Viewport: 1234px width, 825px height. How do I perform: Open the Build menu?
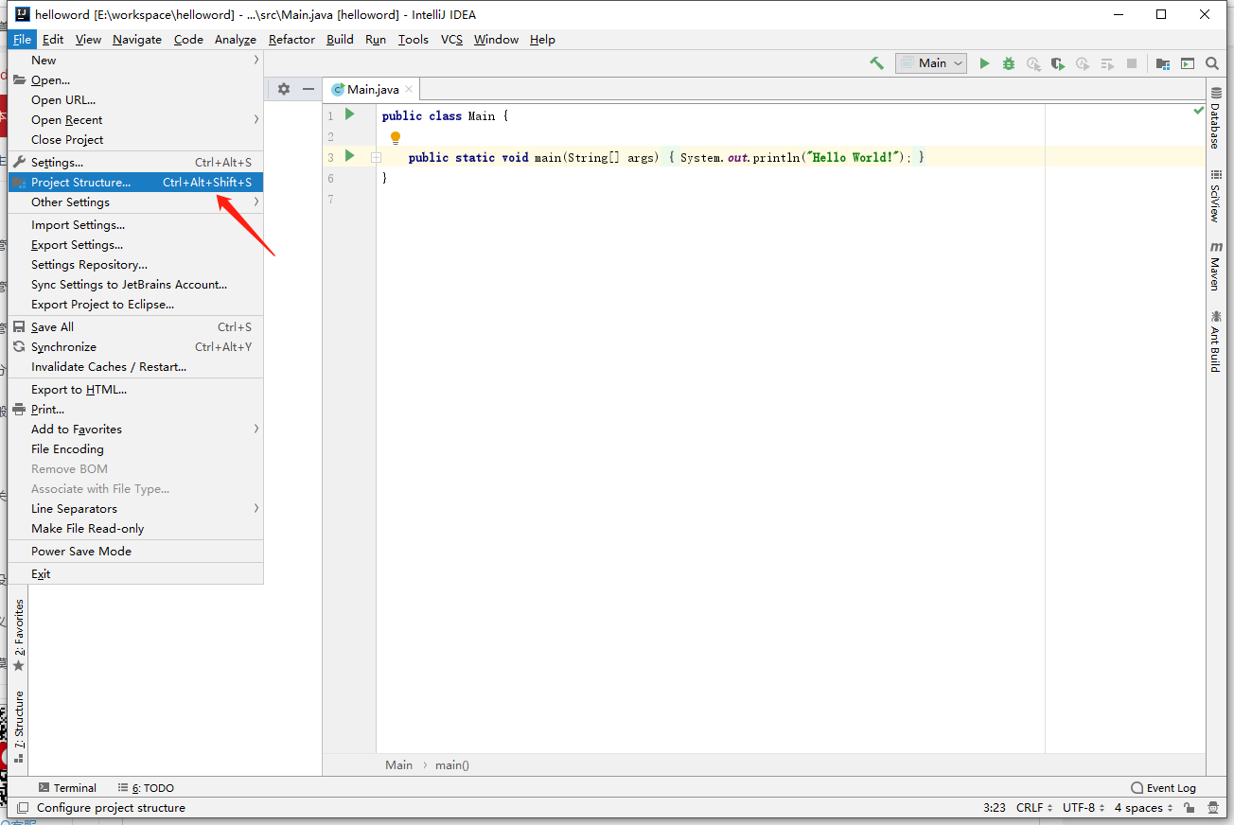tap(340, 39)
